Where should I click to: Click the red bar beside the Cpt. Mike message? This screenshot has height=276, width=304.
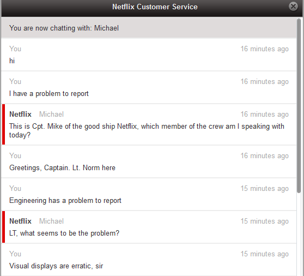click(x=3, y=124)
